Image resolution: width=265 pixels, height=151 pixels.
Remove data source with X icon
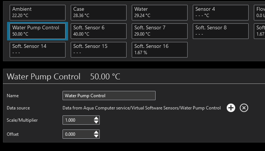click(244, 108)
